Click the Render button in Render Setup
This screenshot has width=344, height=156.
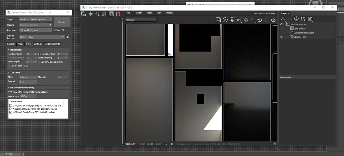(62, 22)
